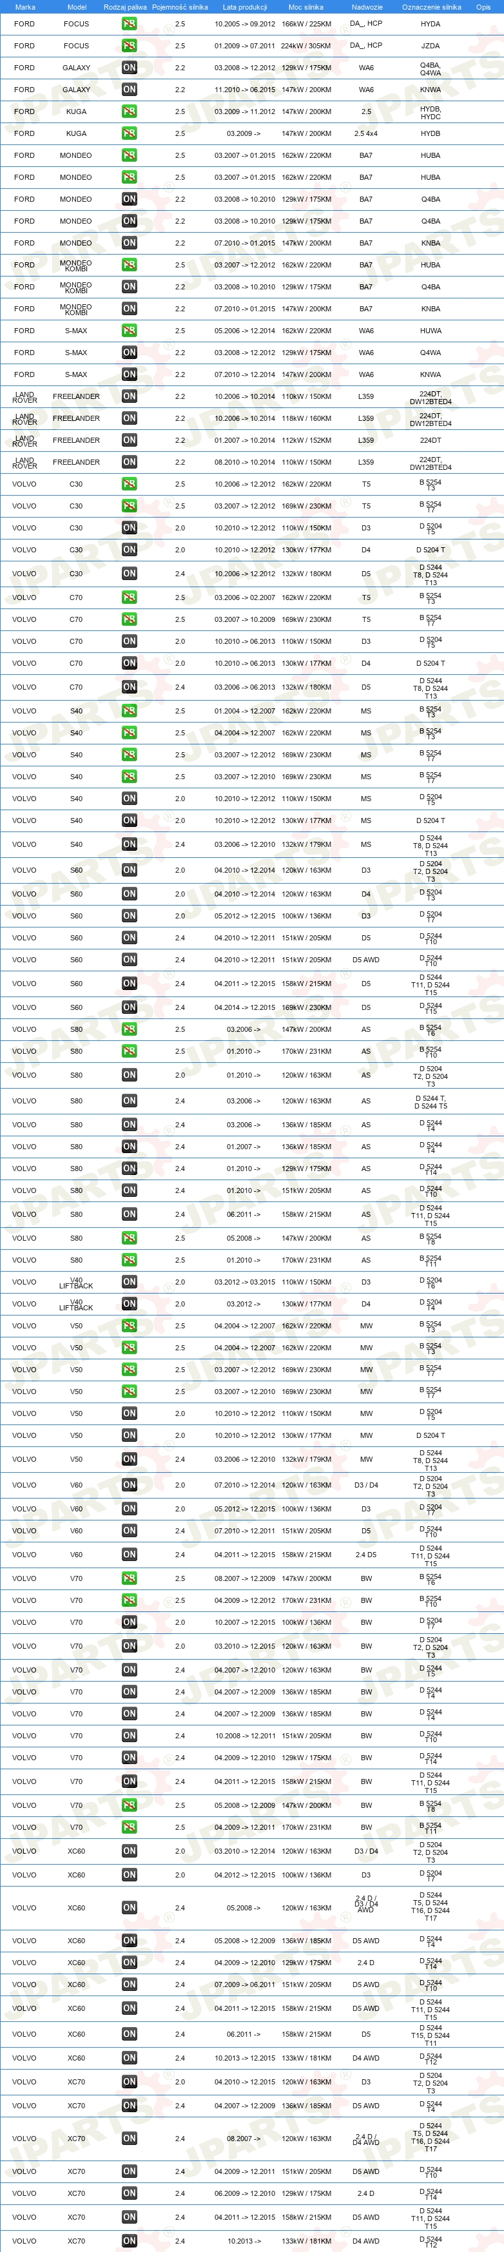504x2252 pixels.
Task: Click diesel ON icon in Ford Galaxy 129kW row
Action: pos(130,67)
